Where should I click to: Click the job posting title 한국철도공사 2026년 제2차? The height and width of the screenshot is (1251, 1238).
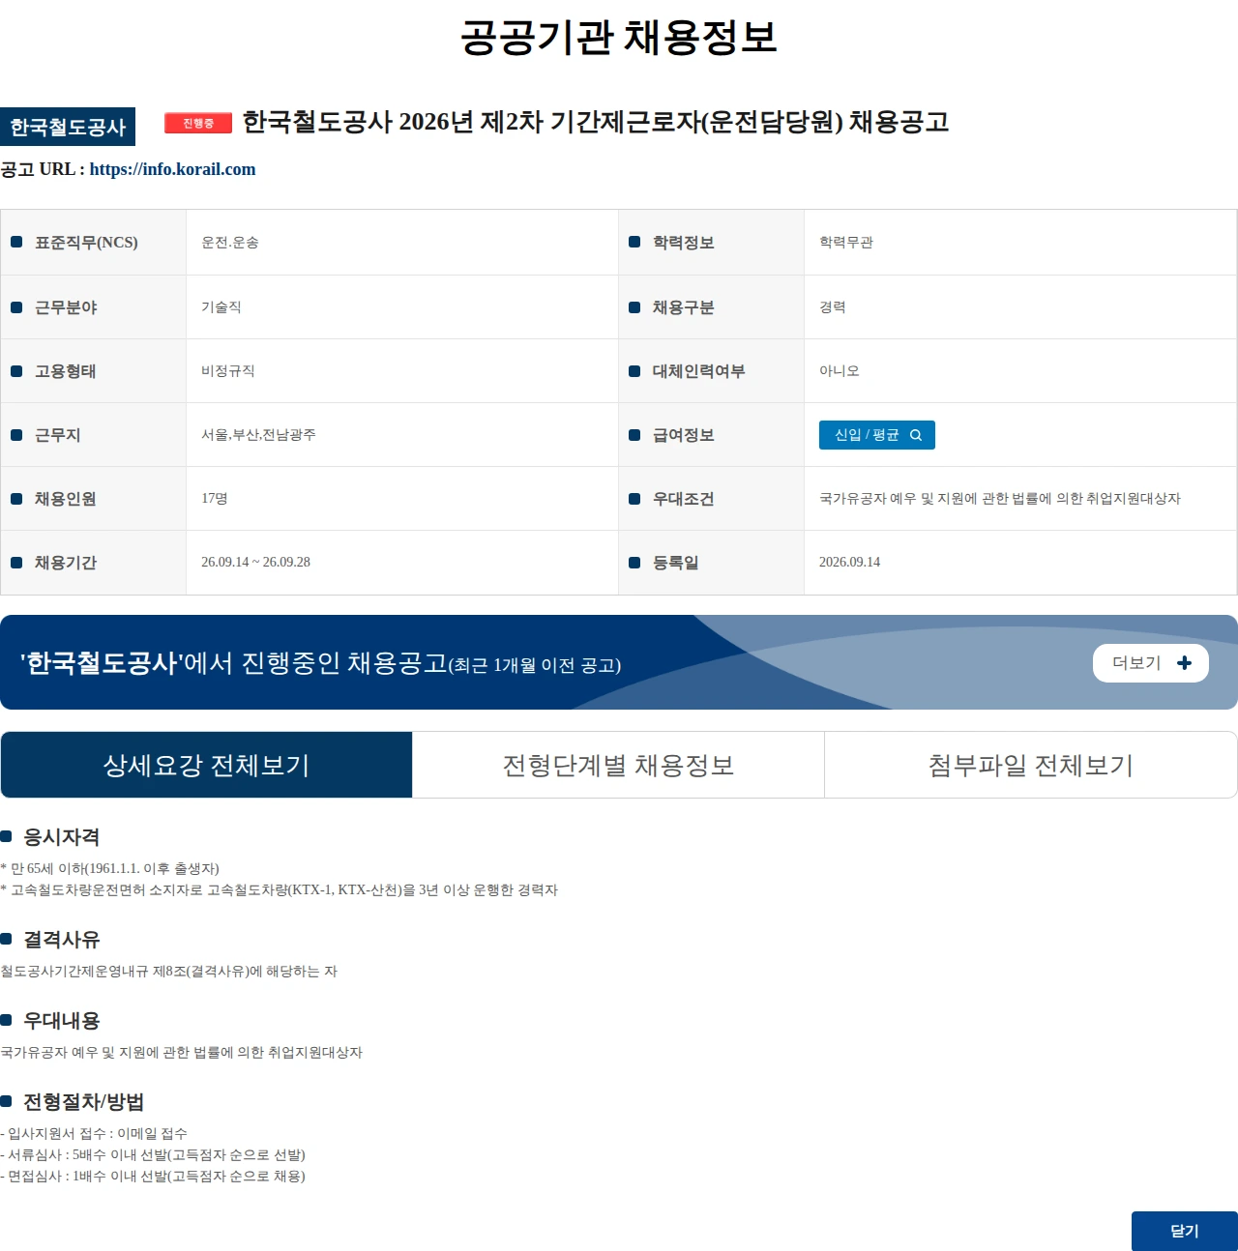595,122
